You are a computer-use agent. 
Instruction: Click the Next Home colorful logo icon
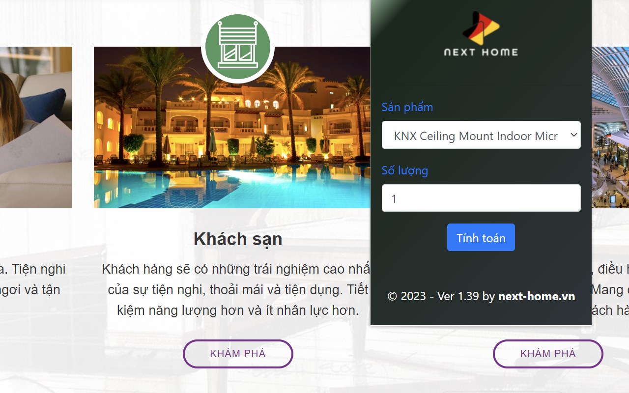coord(481,28)
